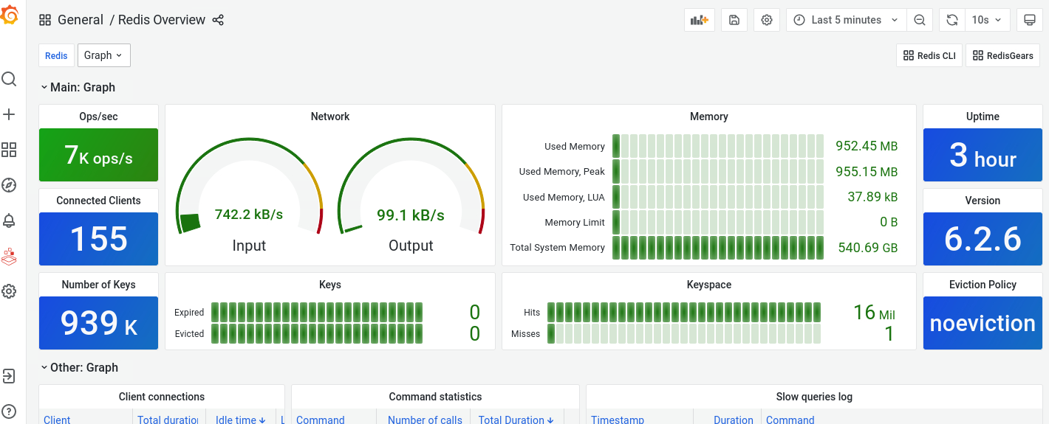This screenshot has height=424, width=1049.
Task: Collapse the Main: Graph row
Action: pyautogui.click(x=78, y=87)
